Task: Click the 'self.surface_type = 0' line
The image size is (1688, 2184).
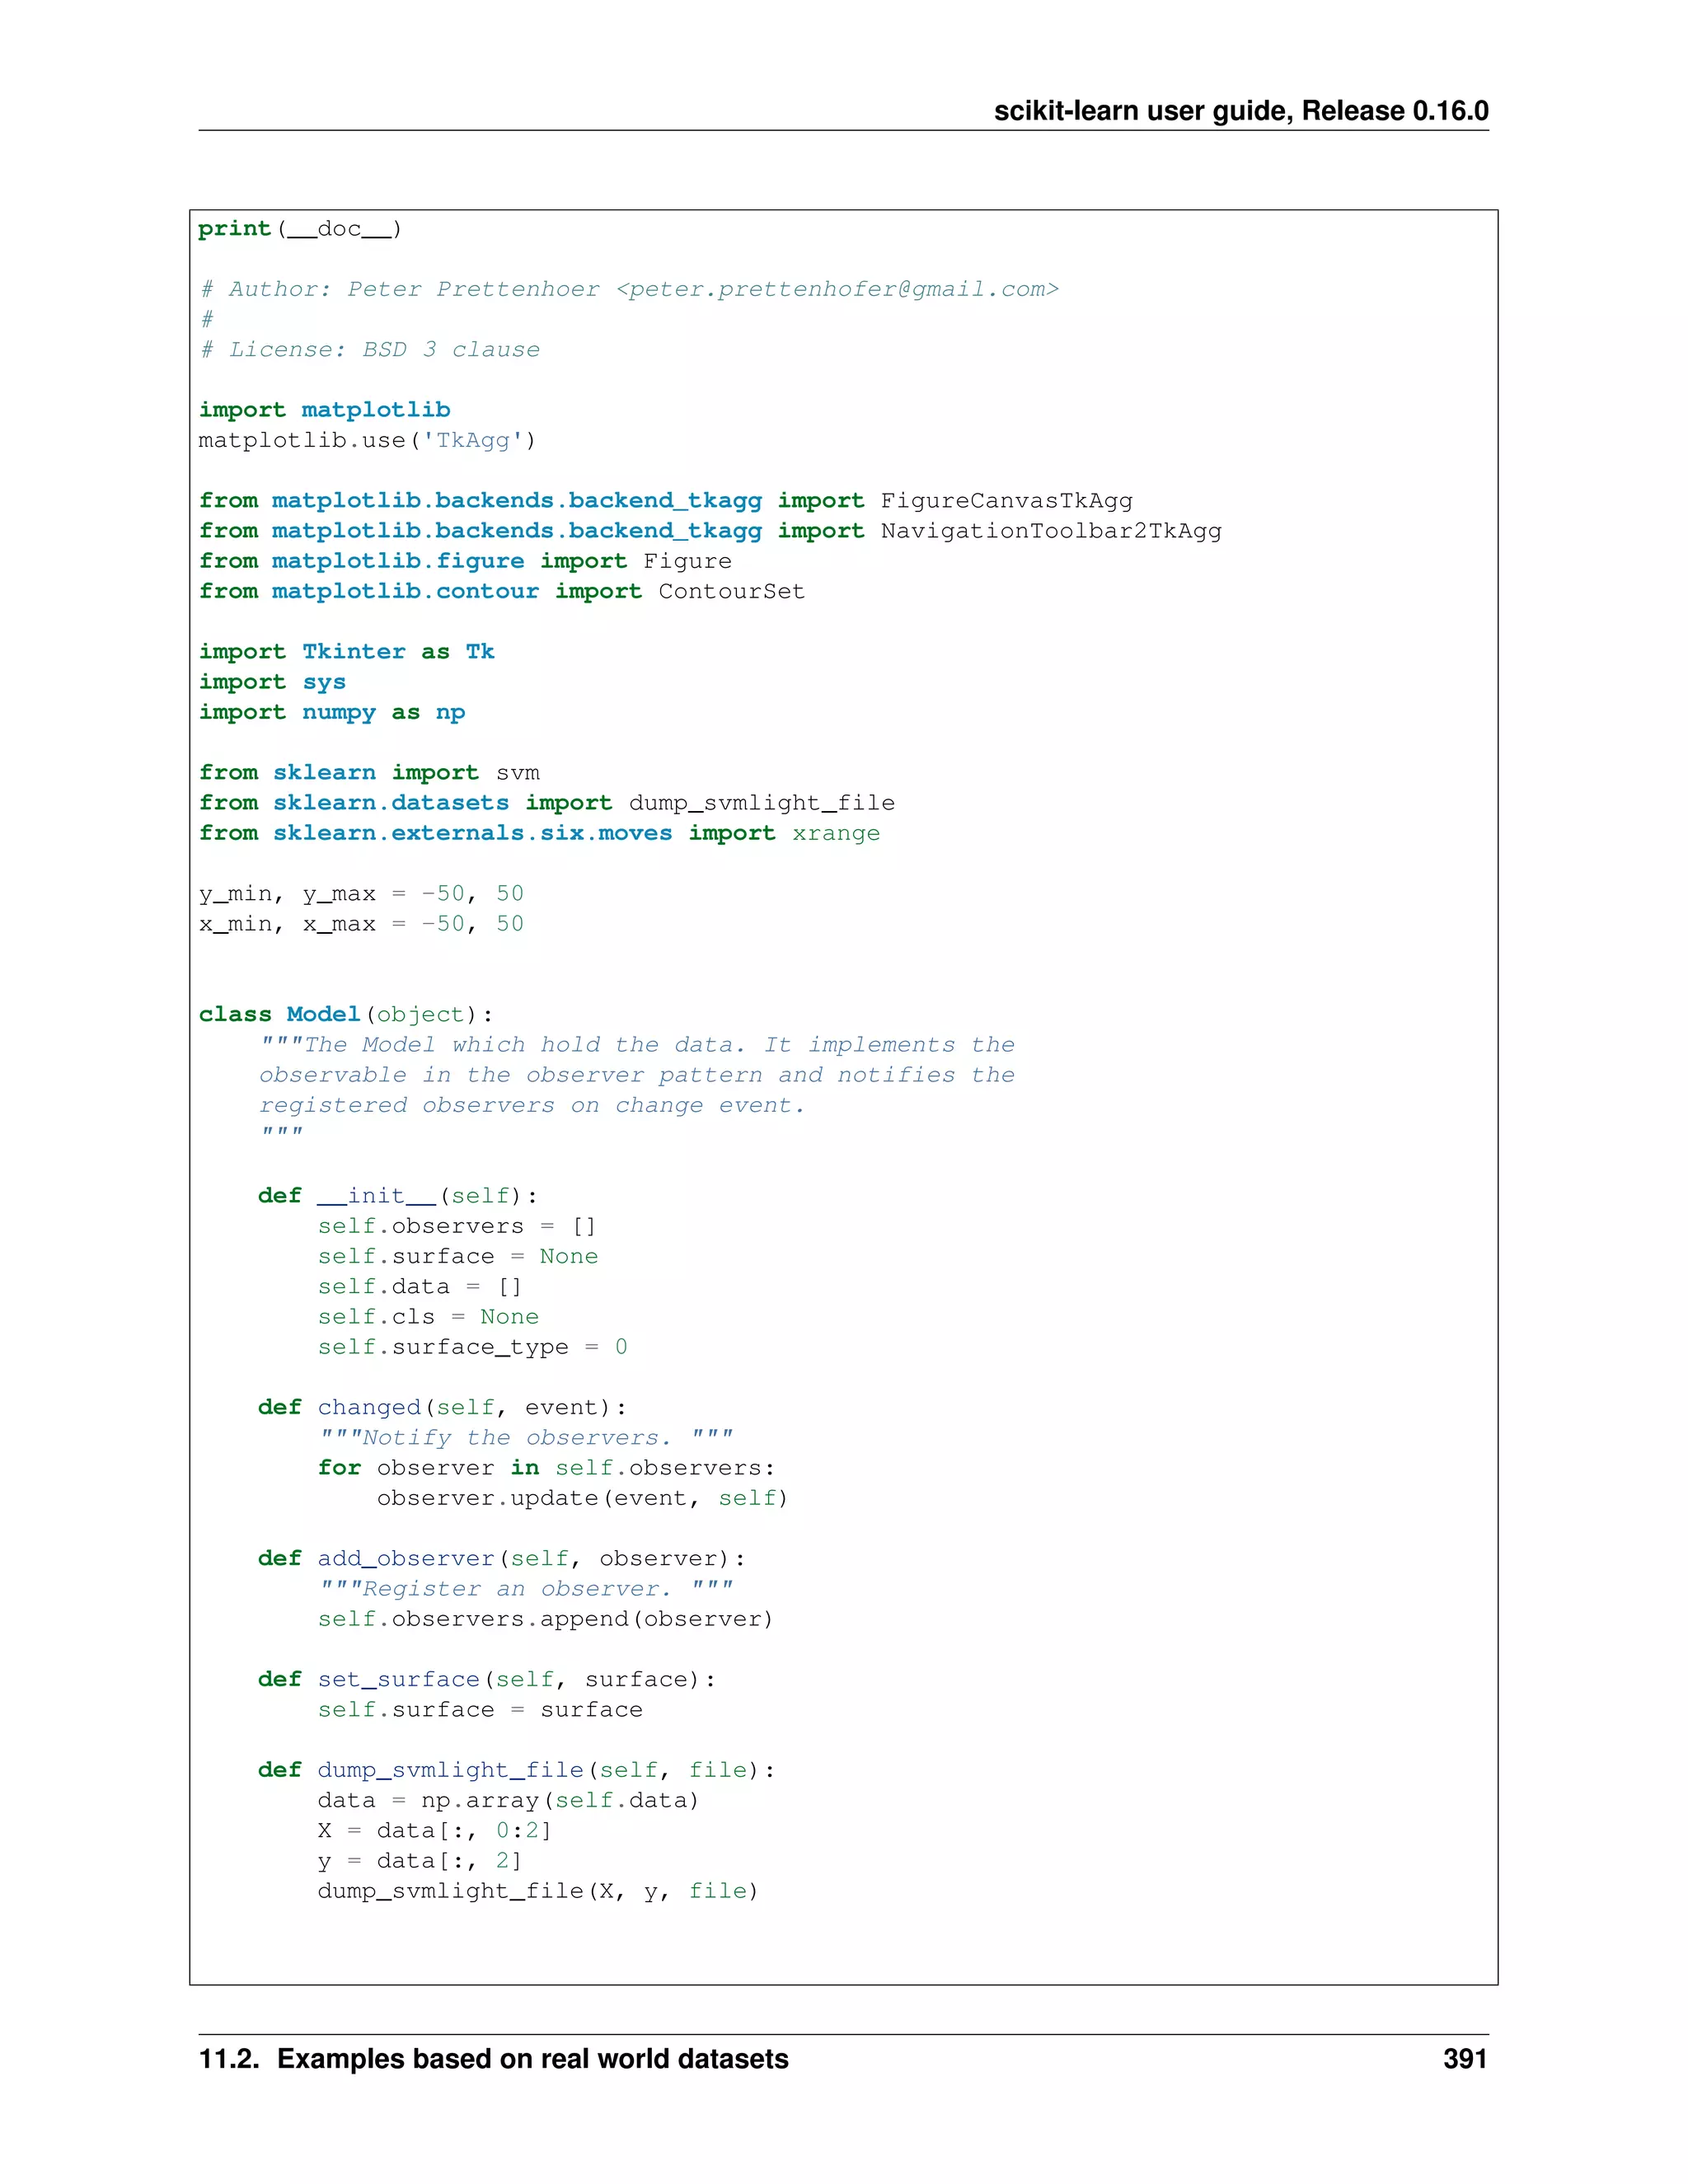Action: pyautogui.click(x=473, y=1348)
